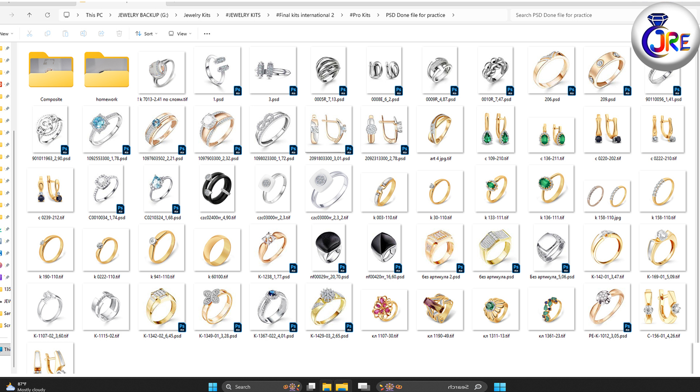Image resolution: width=700 pixels, height=392 pixels.
Task: Click the Up navigation arrow
Action: point(29,15)
